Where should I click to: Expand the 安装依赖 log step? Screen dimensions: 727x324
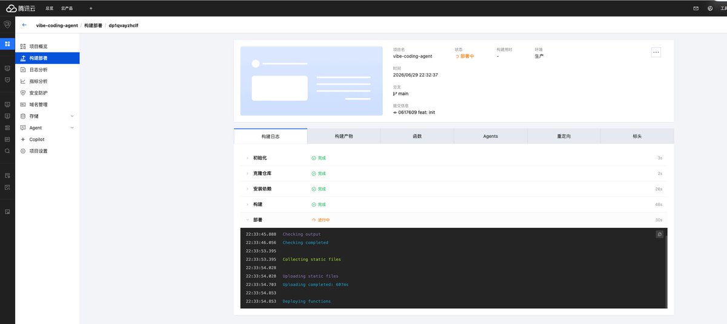point(247,189)
